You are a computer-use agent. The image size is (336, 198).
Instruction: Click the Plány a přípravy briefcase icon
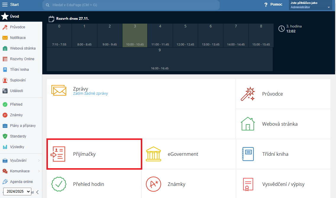5,126
